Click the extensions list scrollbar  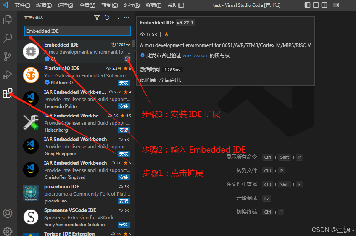[134, 43]
